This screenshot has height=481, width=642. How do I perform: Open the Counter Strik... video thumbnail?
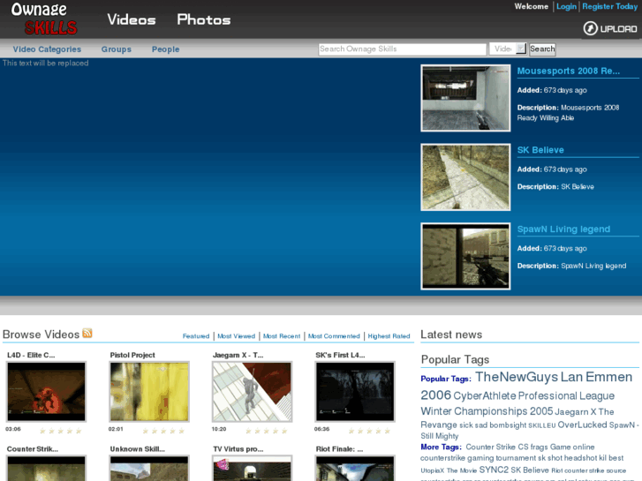point(46,469)
